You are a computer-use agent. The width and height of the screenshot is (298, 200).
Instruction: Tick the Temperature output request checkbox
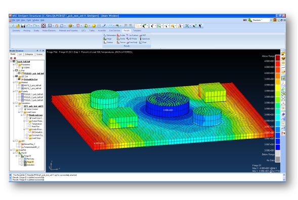[30, 124]
